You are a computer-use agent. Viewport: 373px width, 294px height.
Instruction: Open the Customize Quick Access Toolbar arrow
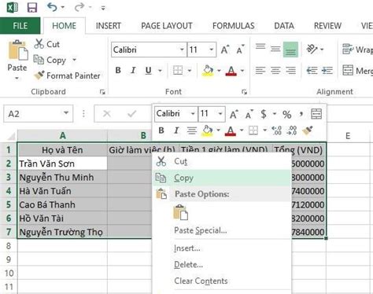[x=103, y=8]
